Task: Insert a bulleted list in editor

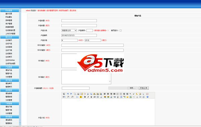Action: tap(121, 94)
